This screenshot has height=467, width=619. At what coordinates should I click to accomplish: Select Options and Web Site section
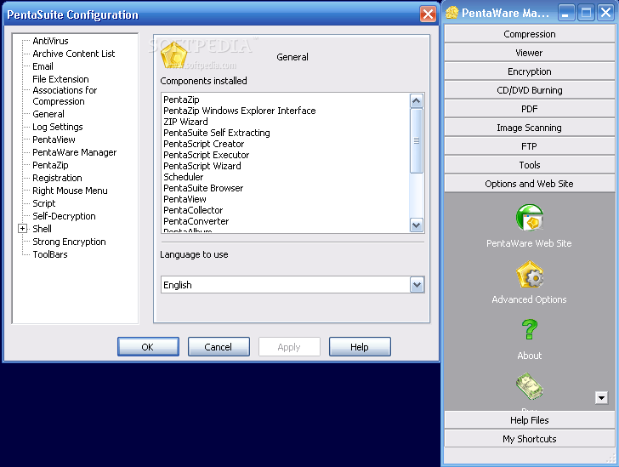pyautogui.click(x=530, y=184)
